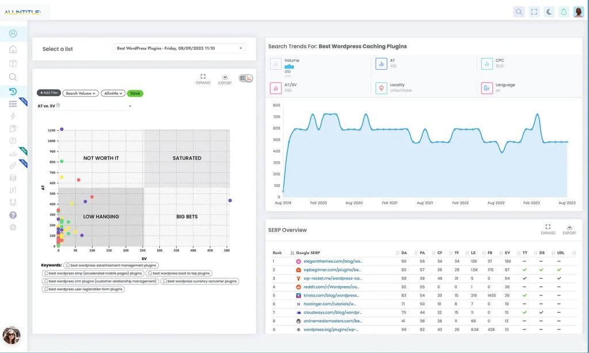Screen dimensions: 589x353
Task: Click the green Save button
Action: 135,93
